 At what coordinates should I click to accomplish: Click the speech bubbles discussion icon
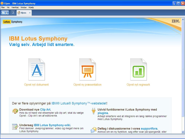pos(94,130)
